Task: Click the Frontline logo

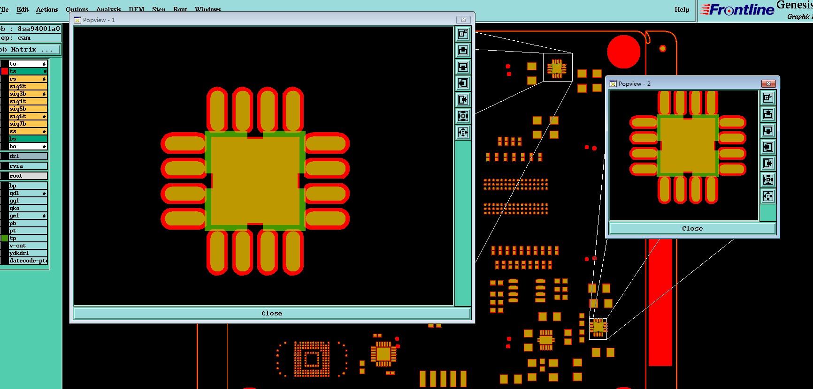Action: coord(737,9)
